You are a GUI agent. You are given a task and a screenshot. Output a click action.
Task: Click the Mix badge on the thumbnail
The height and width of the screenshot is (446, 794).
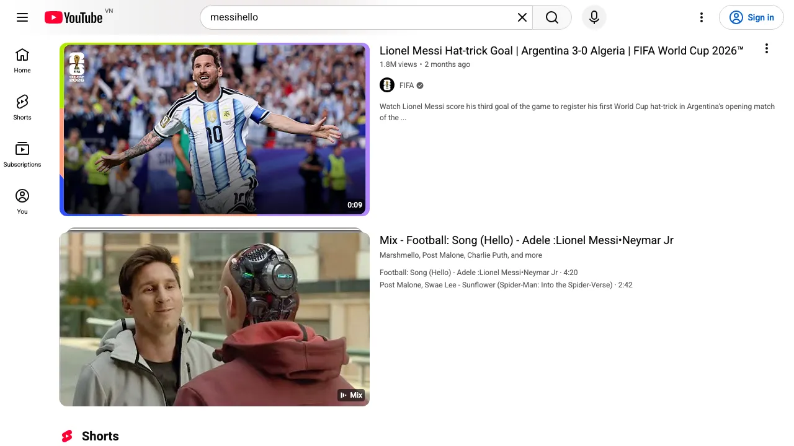point(351,395)
